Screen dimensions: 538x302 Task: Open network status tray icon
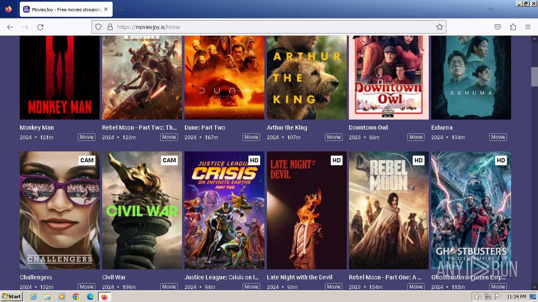click(488, 297)
